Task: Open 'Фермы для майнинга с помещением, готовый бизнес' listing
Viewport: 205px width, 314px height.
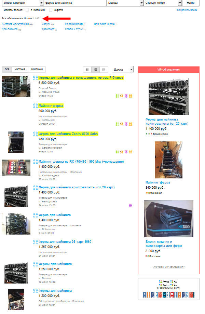Action: [x=81, y=78]
